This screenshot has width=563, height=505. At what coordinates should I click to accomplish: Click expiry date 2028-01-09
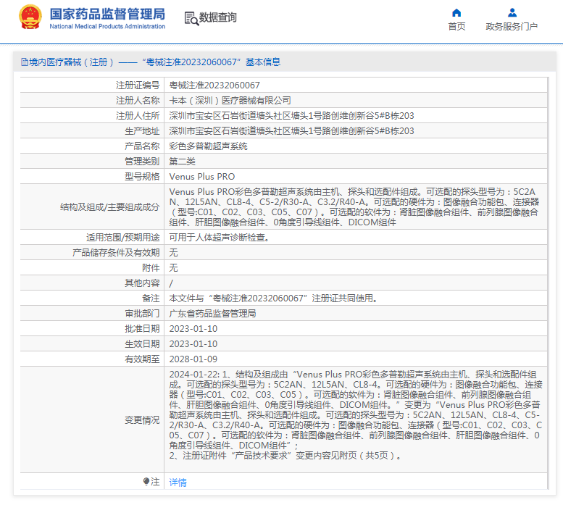[x=193, y=359]
